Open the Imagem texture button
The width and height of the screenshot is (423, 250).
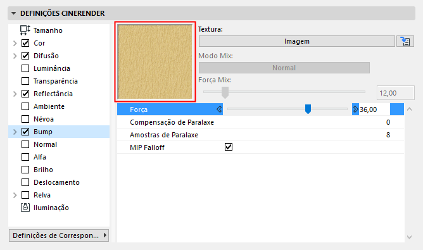(x=297, y=41)
